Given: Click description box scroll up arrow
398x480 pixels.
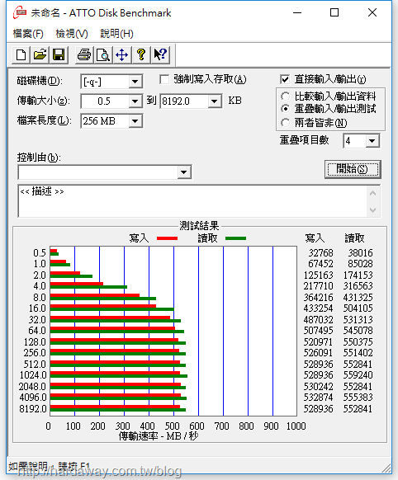Looking at the screenshot, I should (373, 193).
